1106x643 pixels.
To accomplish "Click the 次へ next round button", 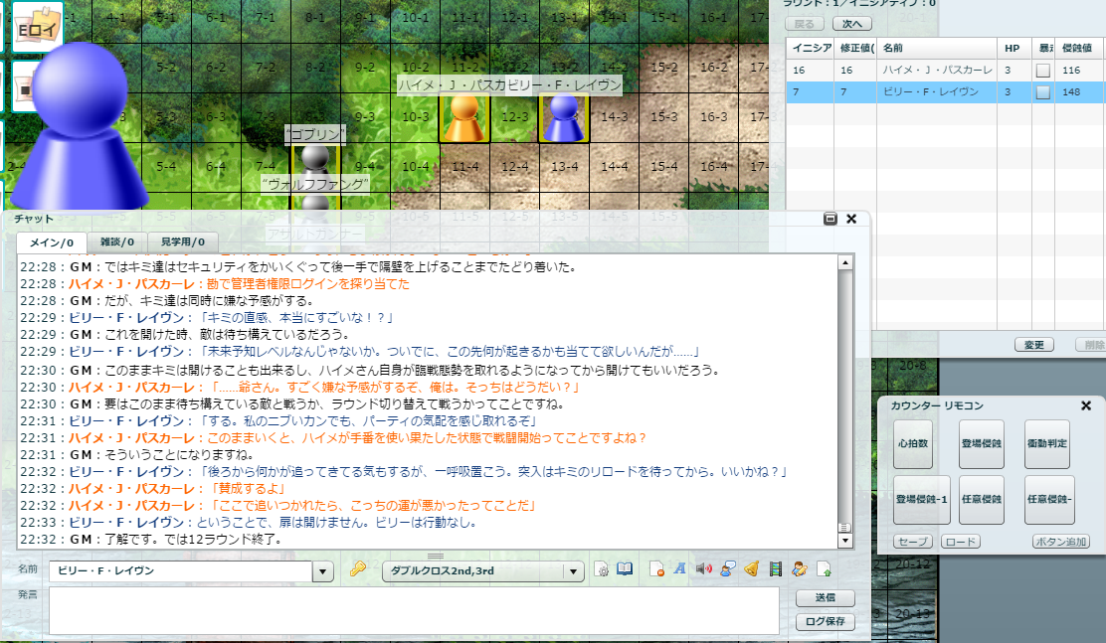I will tap(851, 24).
